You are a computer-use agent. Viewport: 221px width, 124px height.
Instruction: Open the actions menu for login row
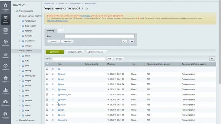(x=52, y=110)
